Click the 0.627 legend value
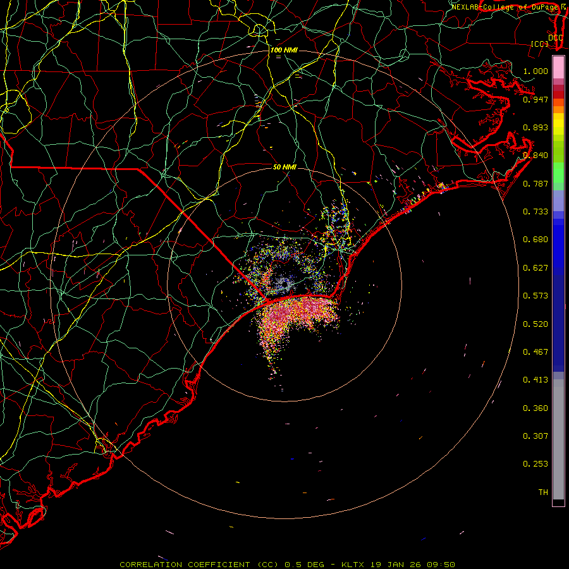The height and width of the screenshot is (569, 569). [x=535, y=268]
